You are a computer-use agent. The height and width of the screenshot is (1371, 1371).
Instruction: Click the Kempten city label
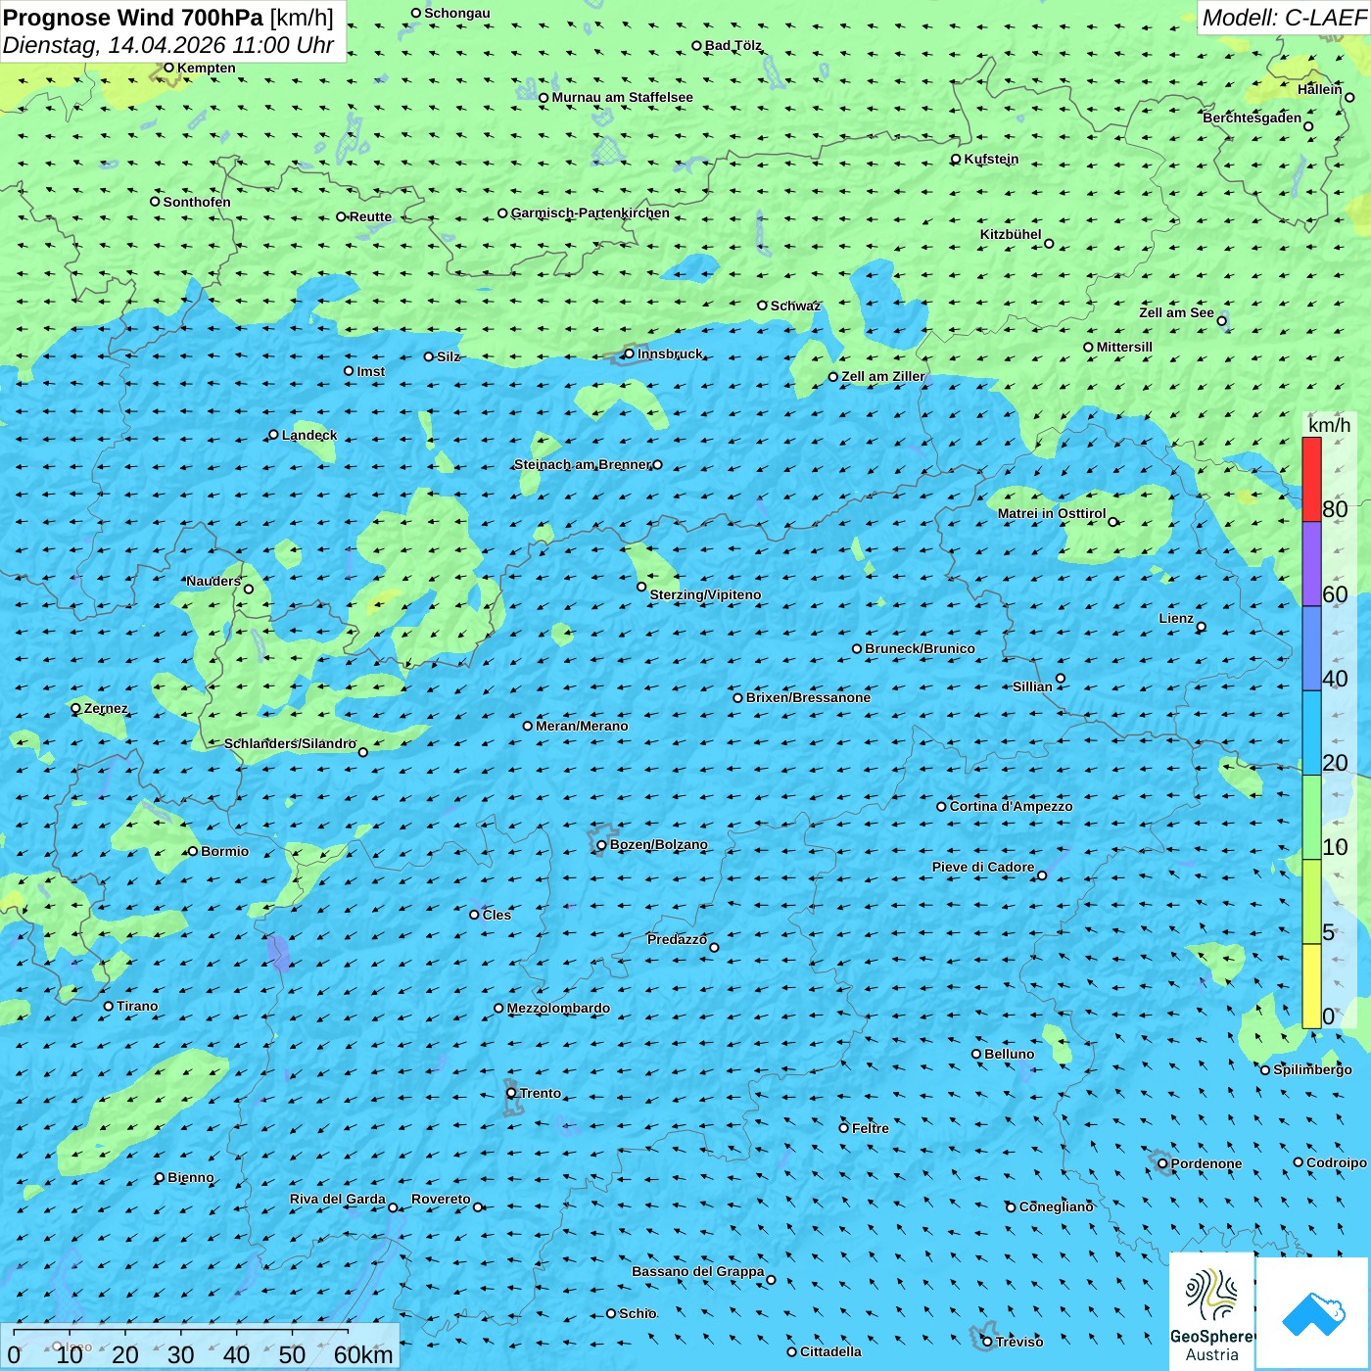click(x=207, y=68)
